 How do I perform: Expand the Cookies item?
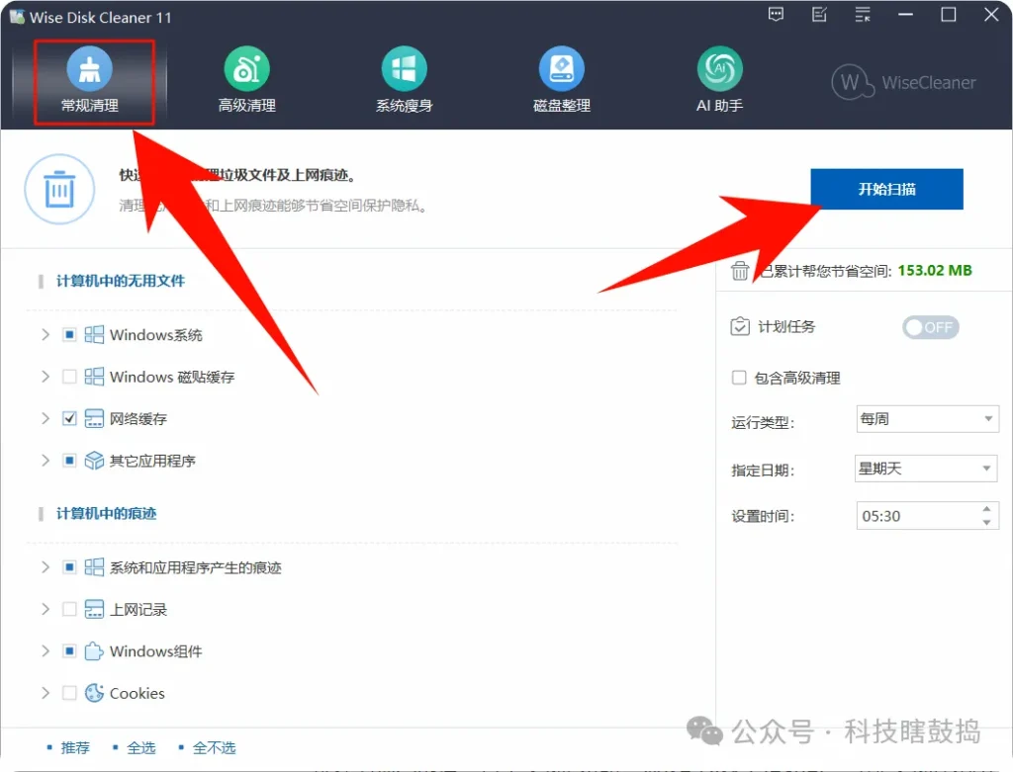46,693
